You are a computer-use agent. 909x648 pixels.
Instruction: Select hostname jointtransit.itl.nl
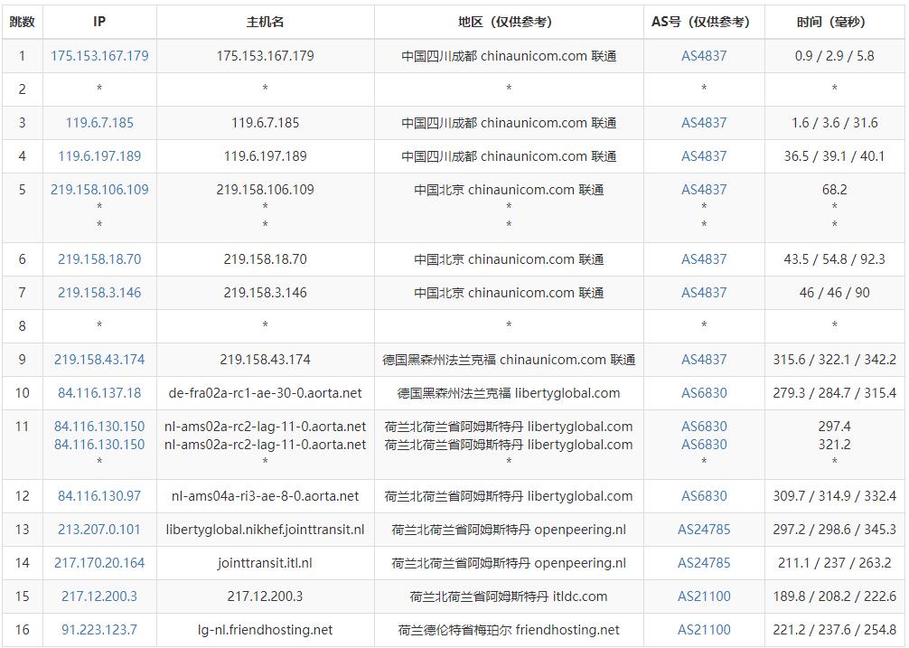(265, 563)
